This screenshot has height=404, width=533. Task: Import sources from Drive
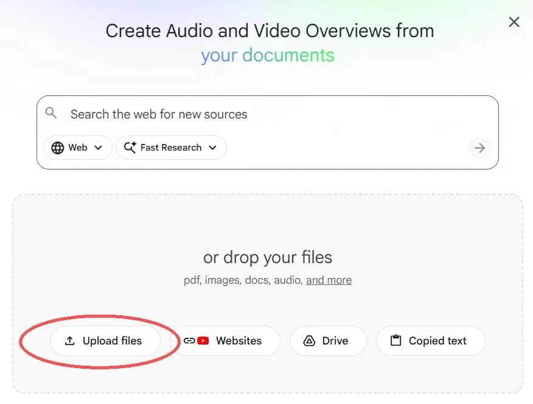pos(328,341)
